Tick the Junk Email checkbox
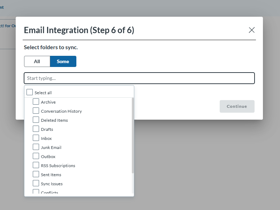This screenshot has height=210, width=280. [36, 147]
